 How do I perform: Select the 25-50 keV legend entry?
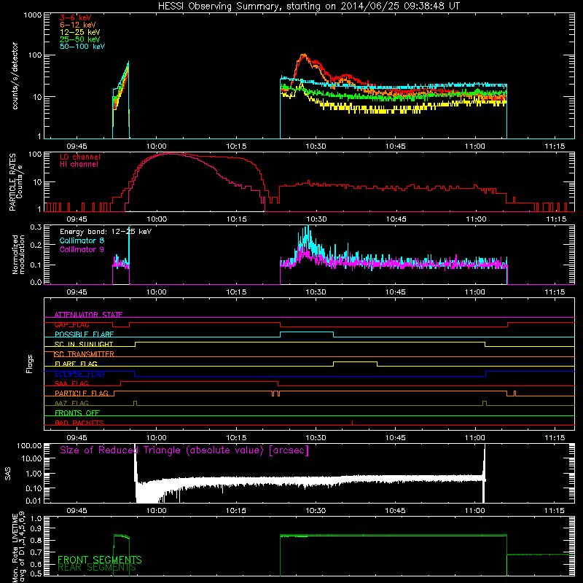click(x=80, y=39)
